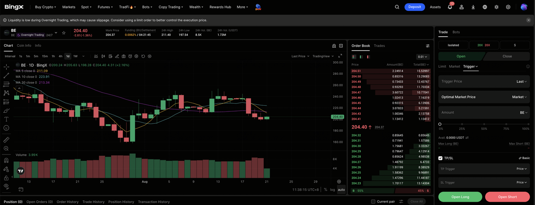This screenshot has height=205, width=535.
Task: Expand the Trigger order type dropdown
Action: [470, 66]
